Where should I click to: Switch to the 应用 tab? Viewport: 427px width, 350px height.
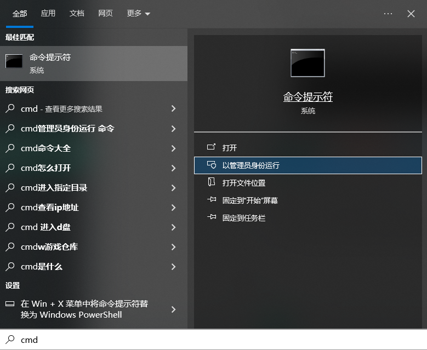point(48,13)
